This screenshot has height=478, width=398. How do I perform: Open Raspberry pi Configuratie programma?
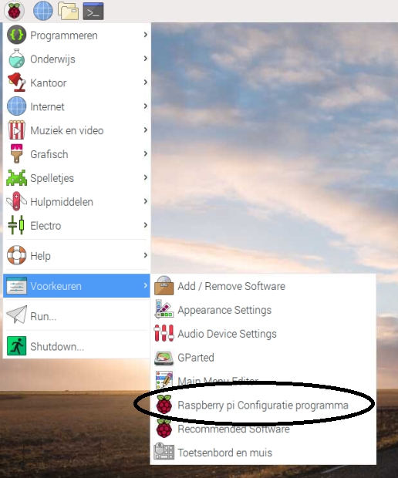coord(263,405)
